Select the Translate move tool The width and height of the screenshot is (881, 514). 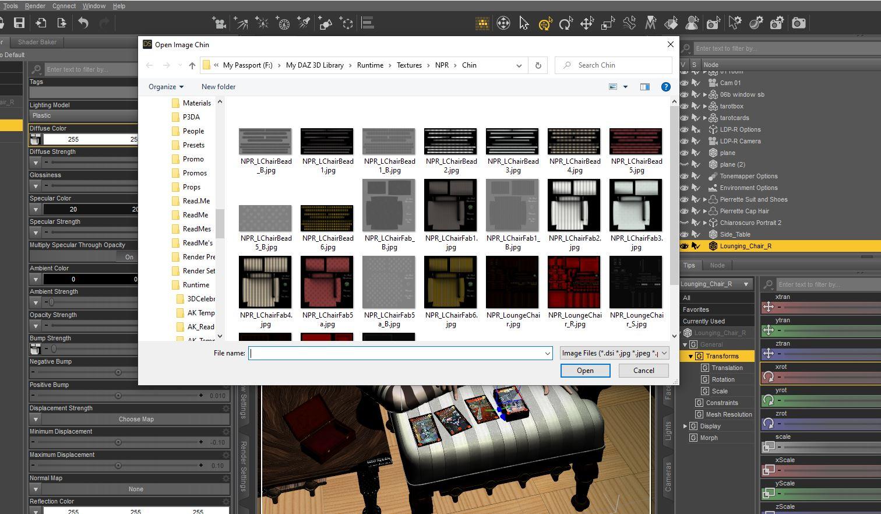click(x=586, y=24)
